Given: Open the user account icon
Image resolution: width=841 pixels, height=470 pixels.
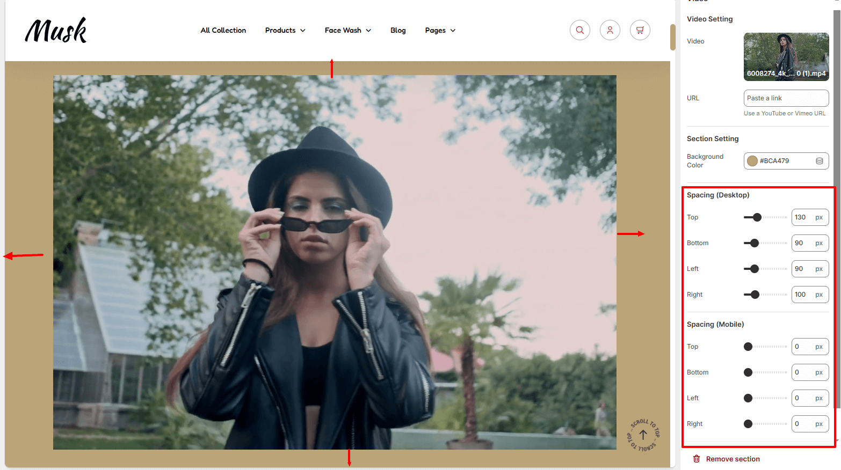Looking at the screenshot, I should pyautogui.click(x=610, y=30).
